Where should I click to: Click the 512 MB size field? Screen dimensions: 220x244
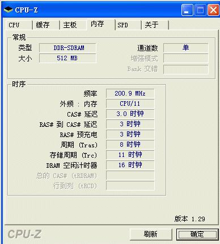[x=67, y=58]
